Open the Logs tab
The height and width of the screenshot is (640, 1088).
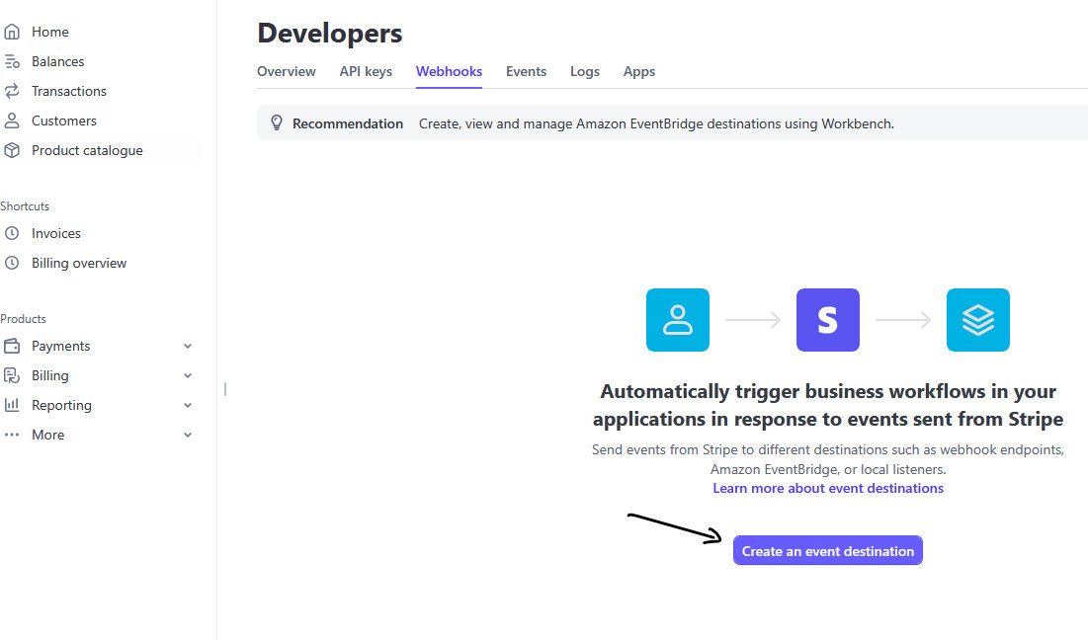tap(585, 71)
